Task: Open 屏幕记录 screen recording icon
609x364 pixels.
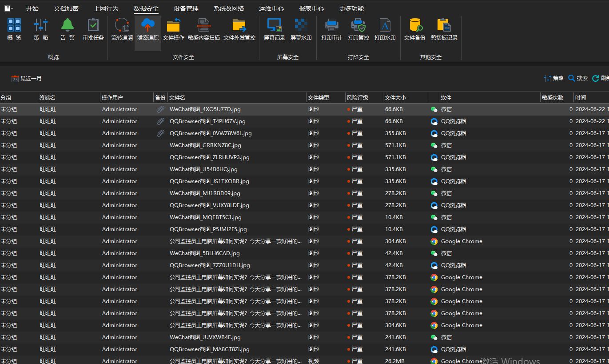Action: coord(275,25)
